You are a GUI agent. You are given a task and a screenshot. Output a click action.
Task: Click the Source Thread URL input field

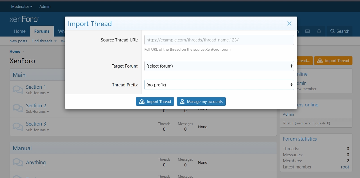(x=219, y=40)
